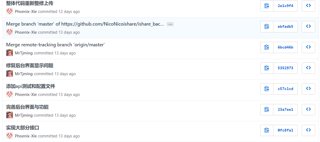Open commit hash 23a7ee1
Screen dimensions: 320x142
[x=285, y=109]
